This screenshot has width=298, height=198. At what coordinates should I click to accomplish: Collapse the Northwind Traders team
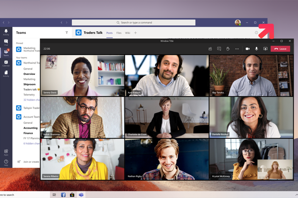coord(32,63)
